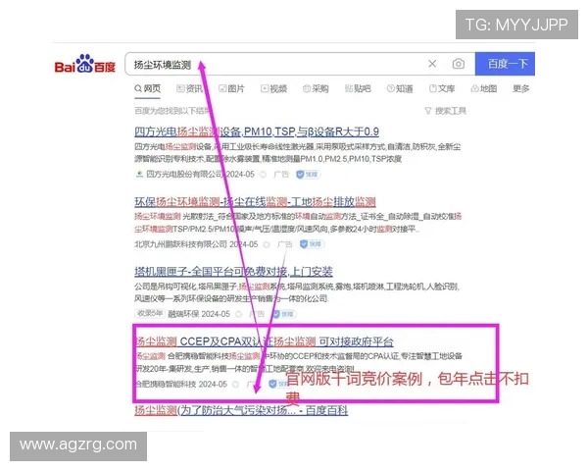The image size is (588, 471).
Task: Expand the 更多 tab menu
Action: [521, 88]
